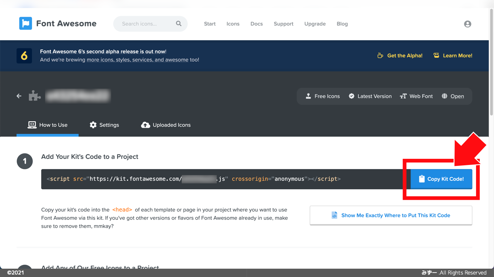Open the Uploaded Icons tab
This screenshot has height=277, width=494.
[166, 125]
